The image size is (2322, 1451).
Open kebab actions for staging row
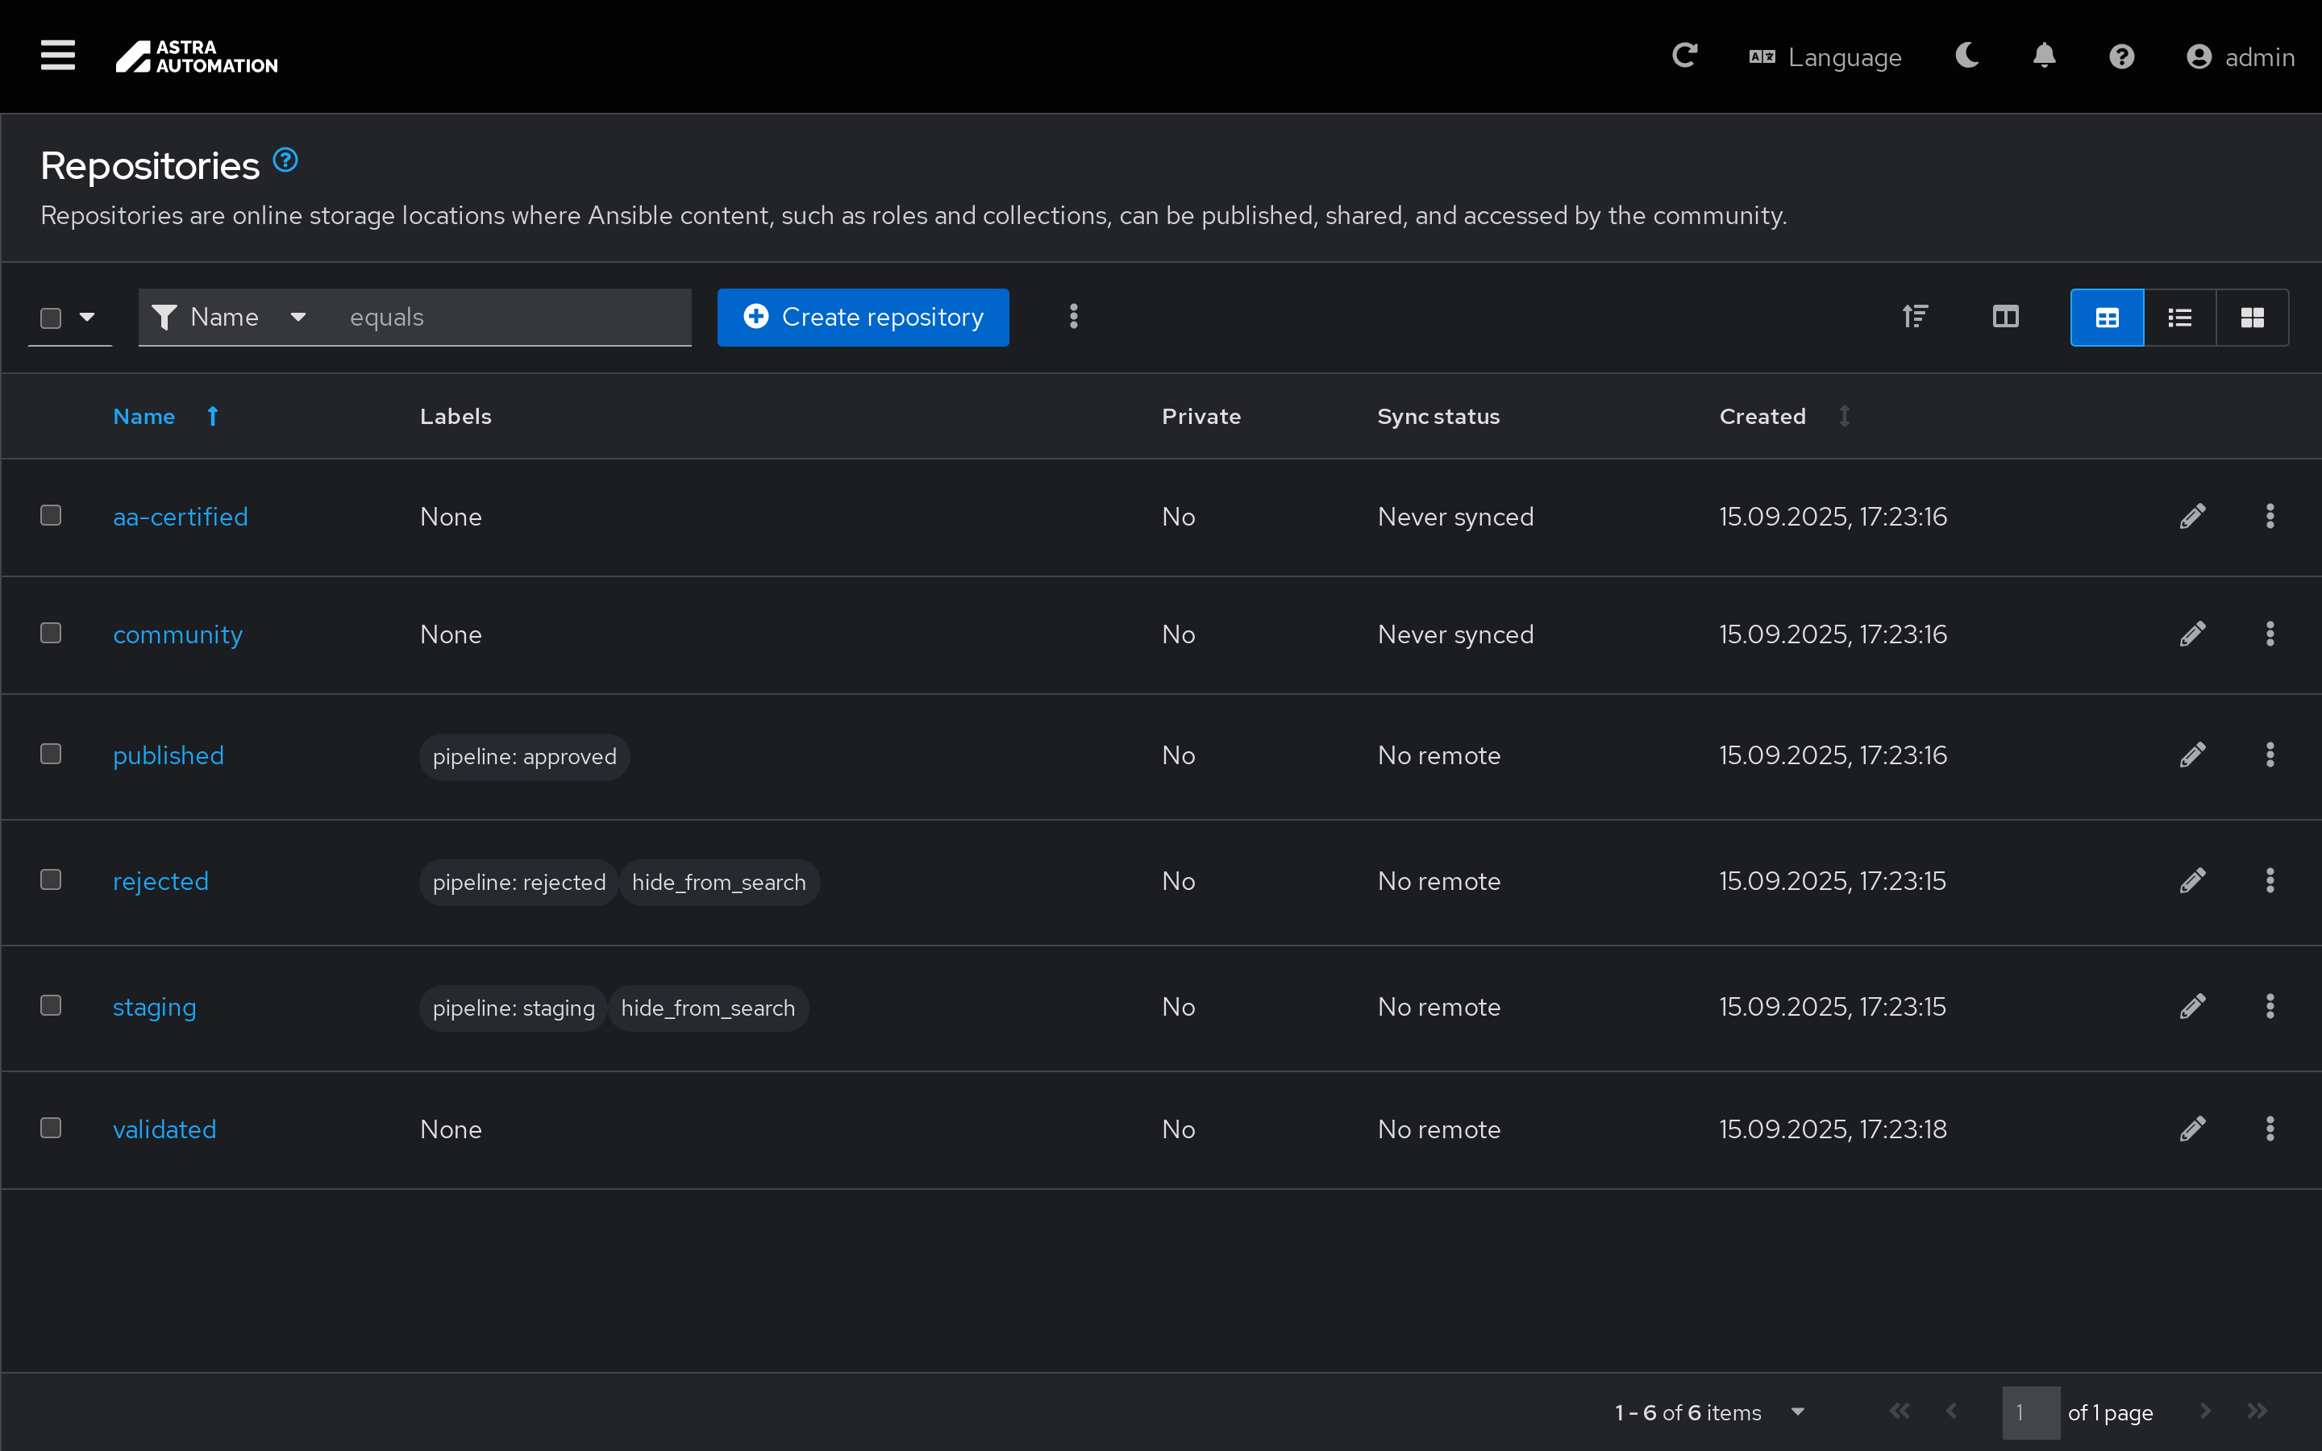[x=2270, y=1007]
